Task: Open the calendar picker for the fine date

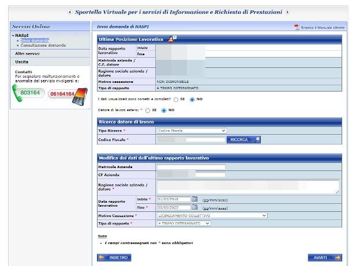Action: [x=194, y=207]
